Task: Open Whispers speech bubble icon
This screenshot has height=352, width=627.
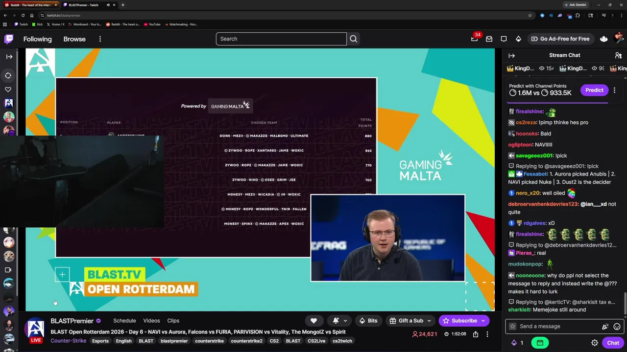Action: 504,39
